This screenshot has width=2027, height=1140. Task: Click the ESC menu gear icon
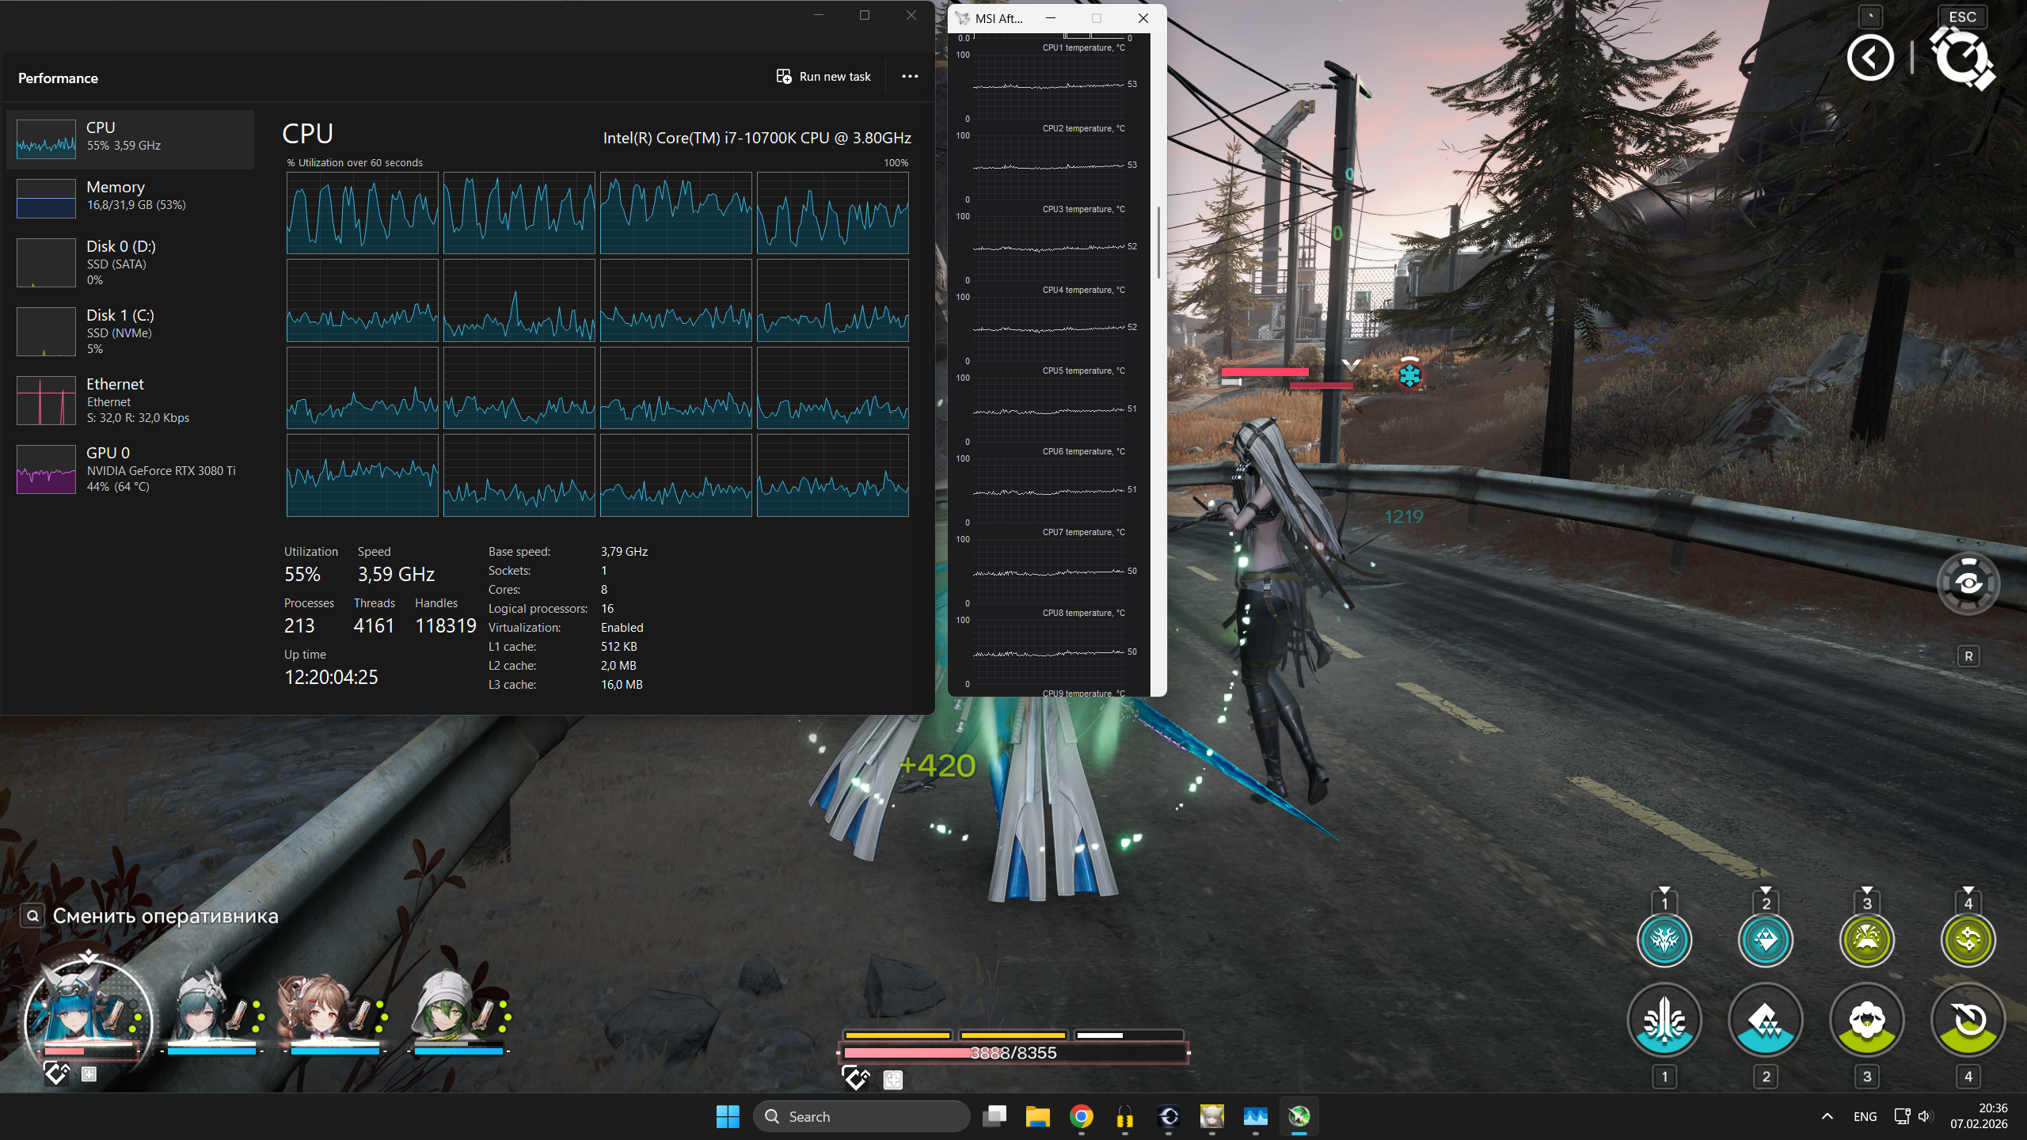pos(1962,58)
